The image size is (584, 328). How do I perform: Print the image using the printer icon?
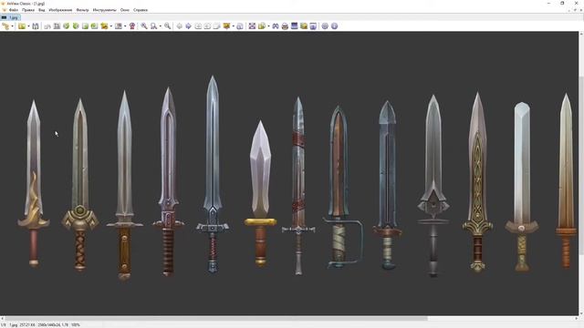coord(285,26)
